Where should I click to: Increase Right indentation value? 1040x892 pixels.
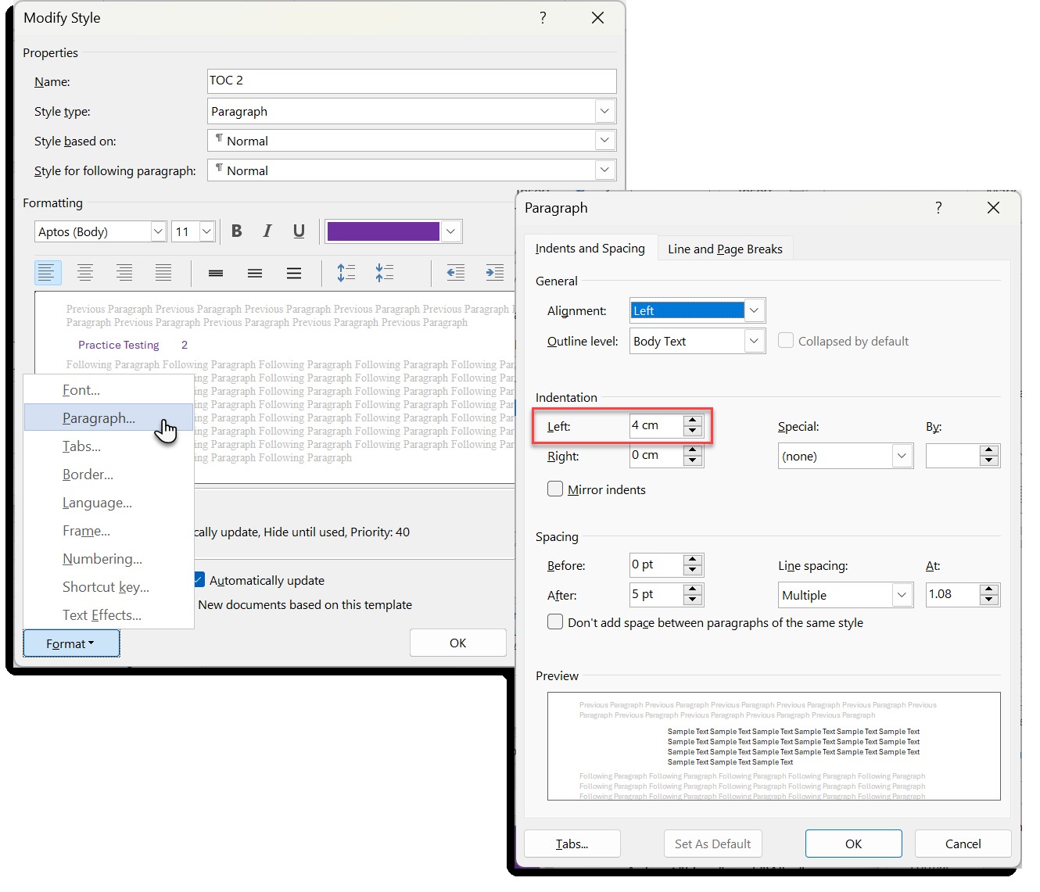pyautogui.click(x=693, y=450)
